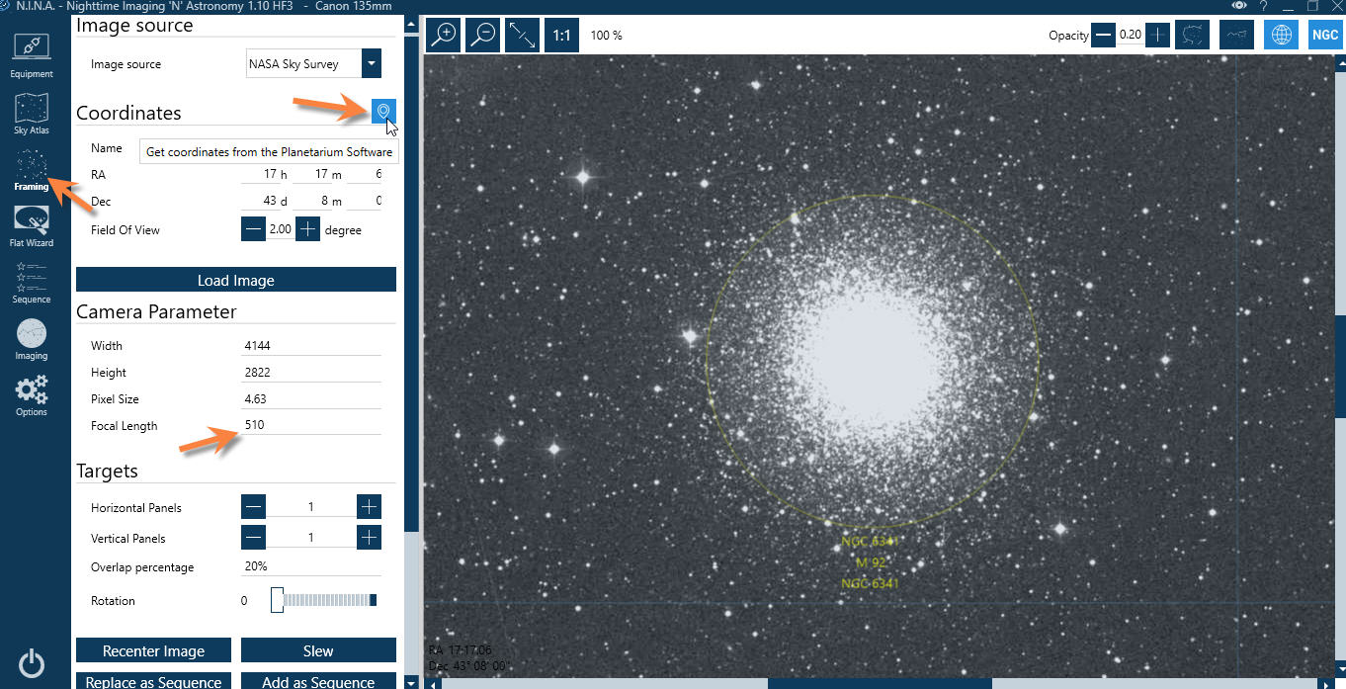Zoom out of the sky image

point(482,36)
